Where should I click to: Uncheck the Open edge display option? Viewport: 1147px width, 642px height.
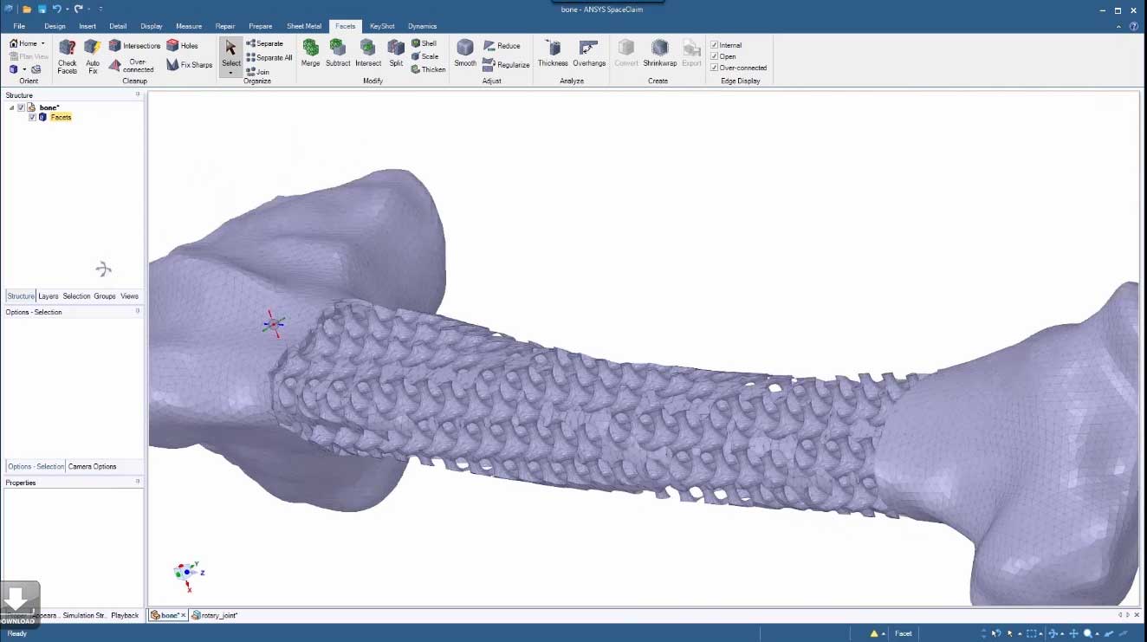(713, 55)
